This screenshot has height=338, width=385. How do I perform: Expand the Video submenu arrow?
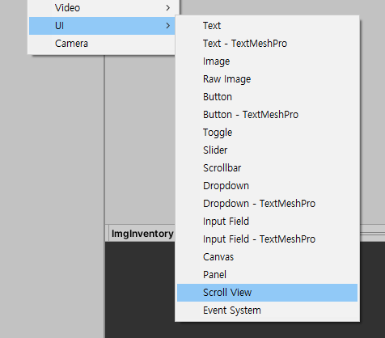(167, 8)
